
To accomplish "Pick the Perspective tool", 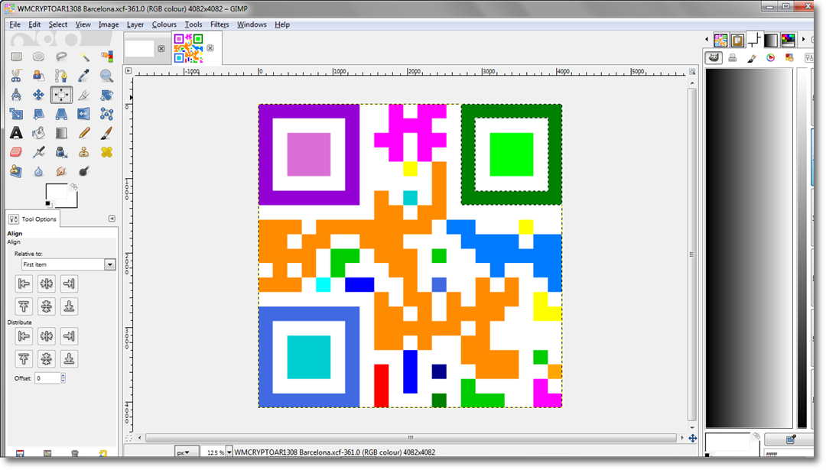I will (x=61, y=114).
